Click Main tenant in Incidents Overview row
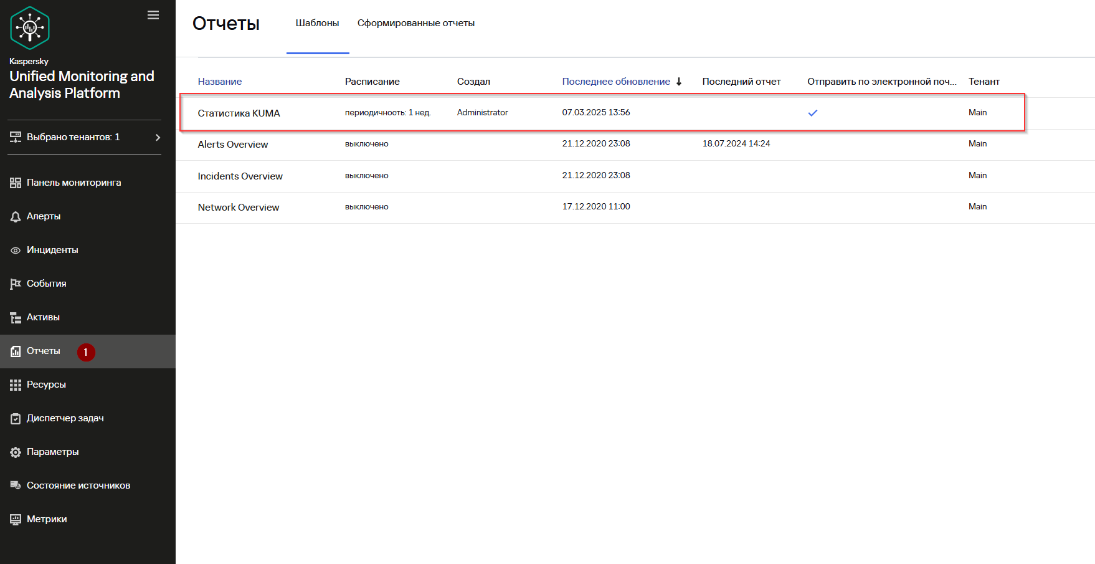The width and height of the screenshot is (1095, 564). click(x=978, y=176)
